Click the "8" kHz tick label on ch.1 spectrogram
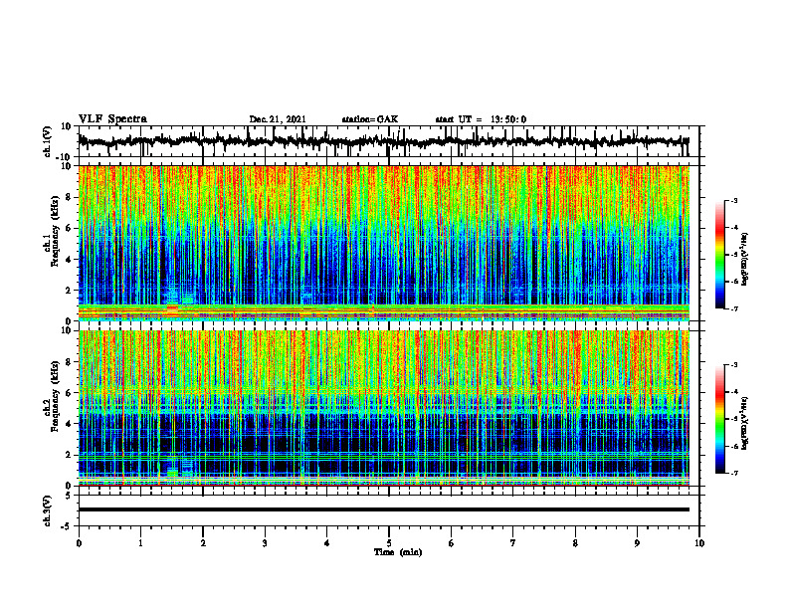This screenshot has width=788, height=609. point(70,197)
